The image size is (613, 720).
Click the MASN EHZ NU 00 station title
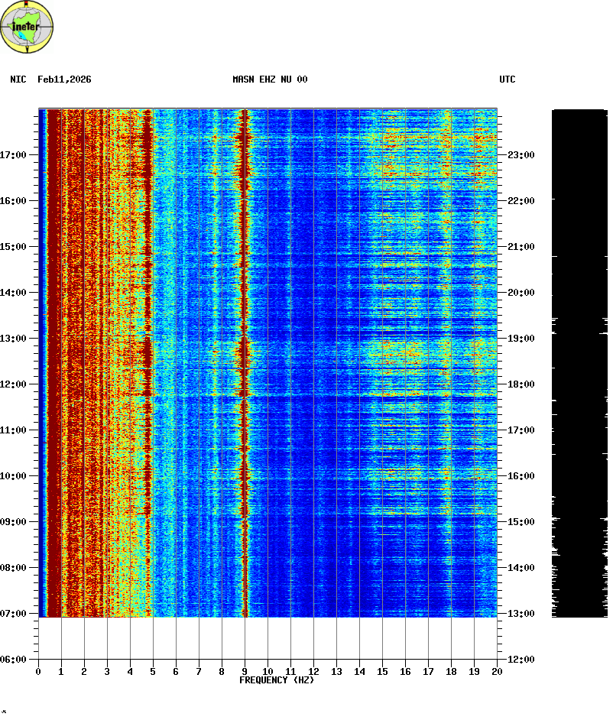(270, 79)
